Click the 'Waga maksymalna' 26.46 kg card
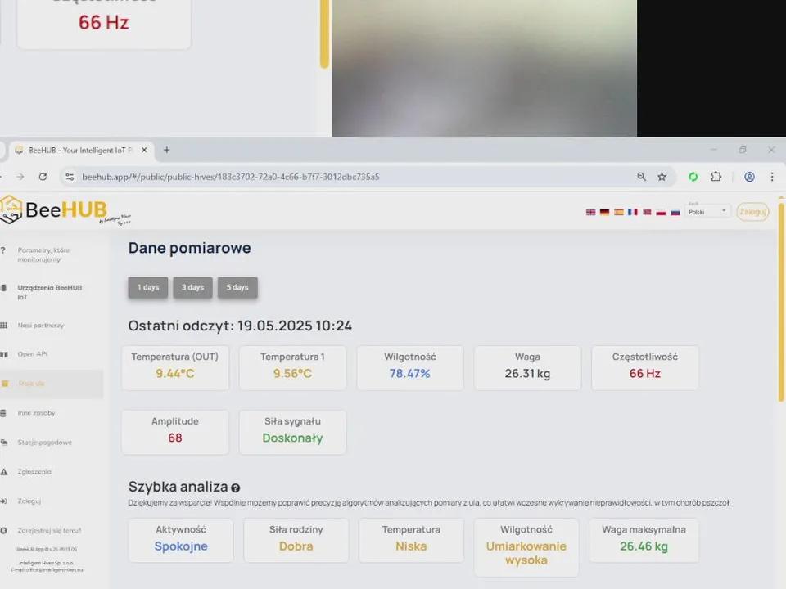The image size is (786, 589). [644, 541]
